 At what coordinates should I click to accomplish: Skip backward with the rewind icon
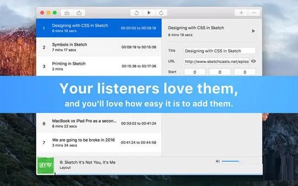(x=137, y=13)
